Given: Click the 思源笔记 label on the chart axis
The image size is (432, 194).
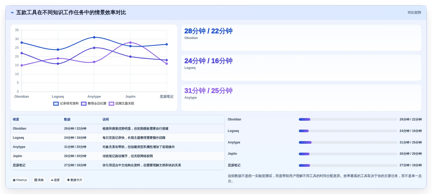Looking at the screenshot, I should click(x=167, y=97).
